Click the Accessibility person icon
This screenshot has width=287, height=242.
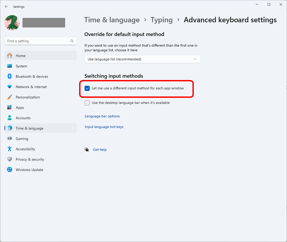click(9, 149)
